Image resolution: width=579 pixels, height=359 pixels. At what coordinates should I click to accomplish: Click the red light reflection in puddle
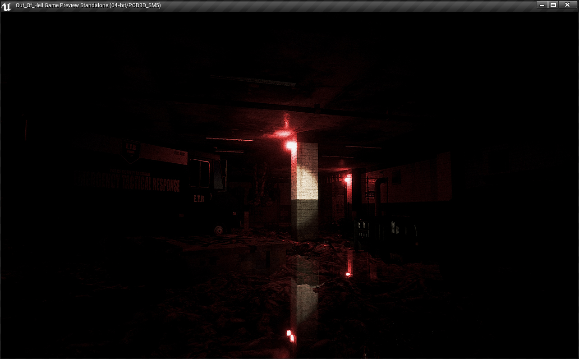pos(348,274)
